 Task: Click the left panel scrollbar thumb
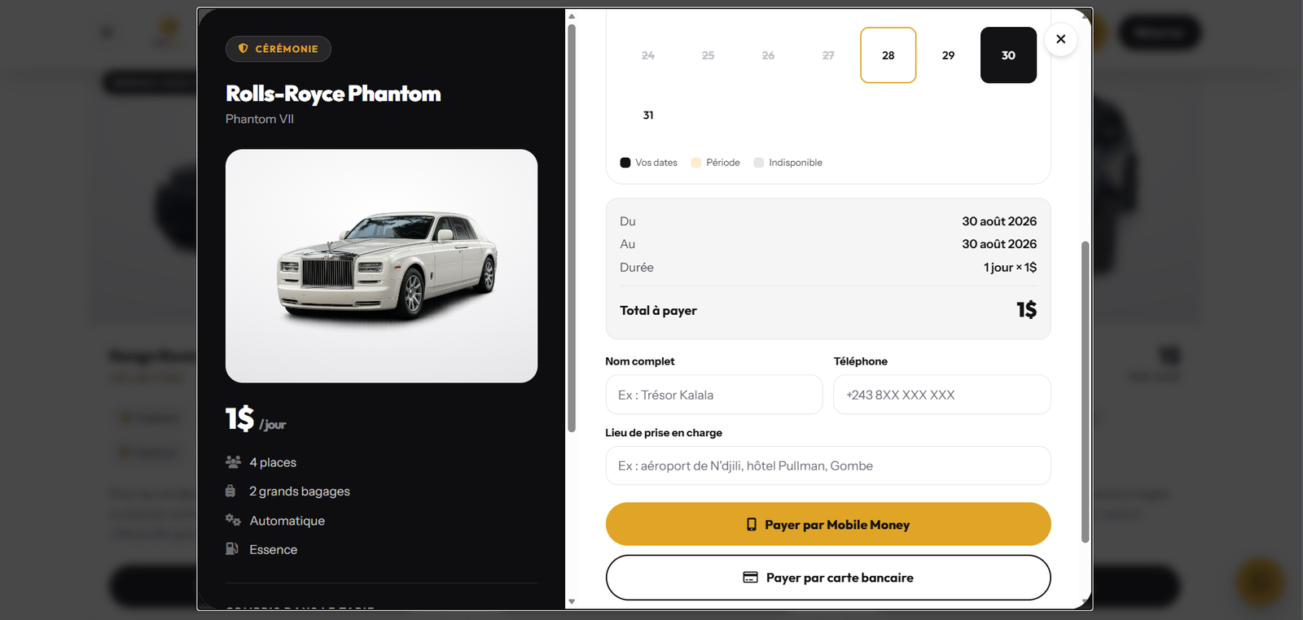[x=572, y=228]
